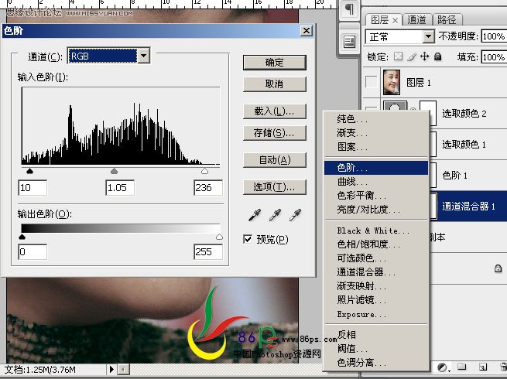Choose 色彩平衡 menu entry
This screenshot has width=507, height=379.
click(x=376, y=196)
